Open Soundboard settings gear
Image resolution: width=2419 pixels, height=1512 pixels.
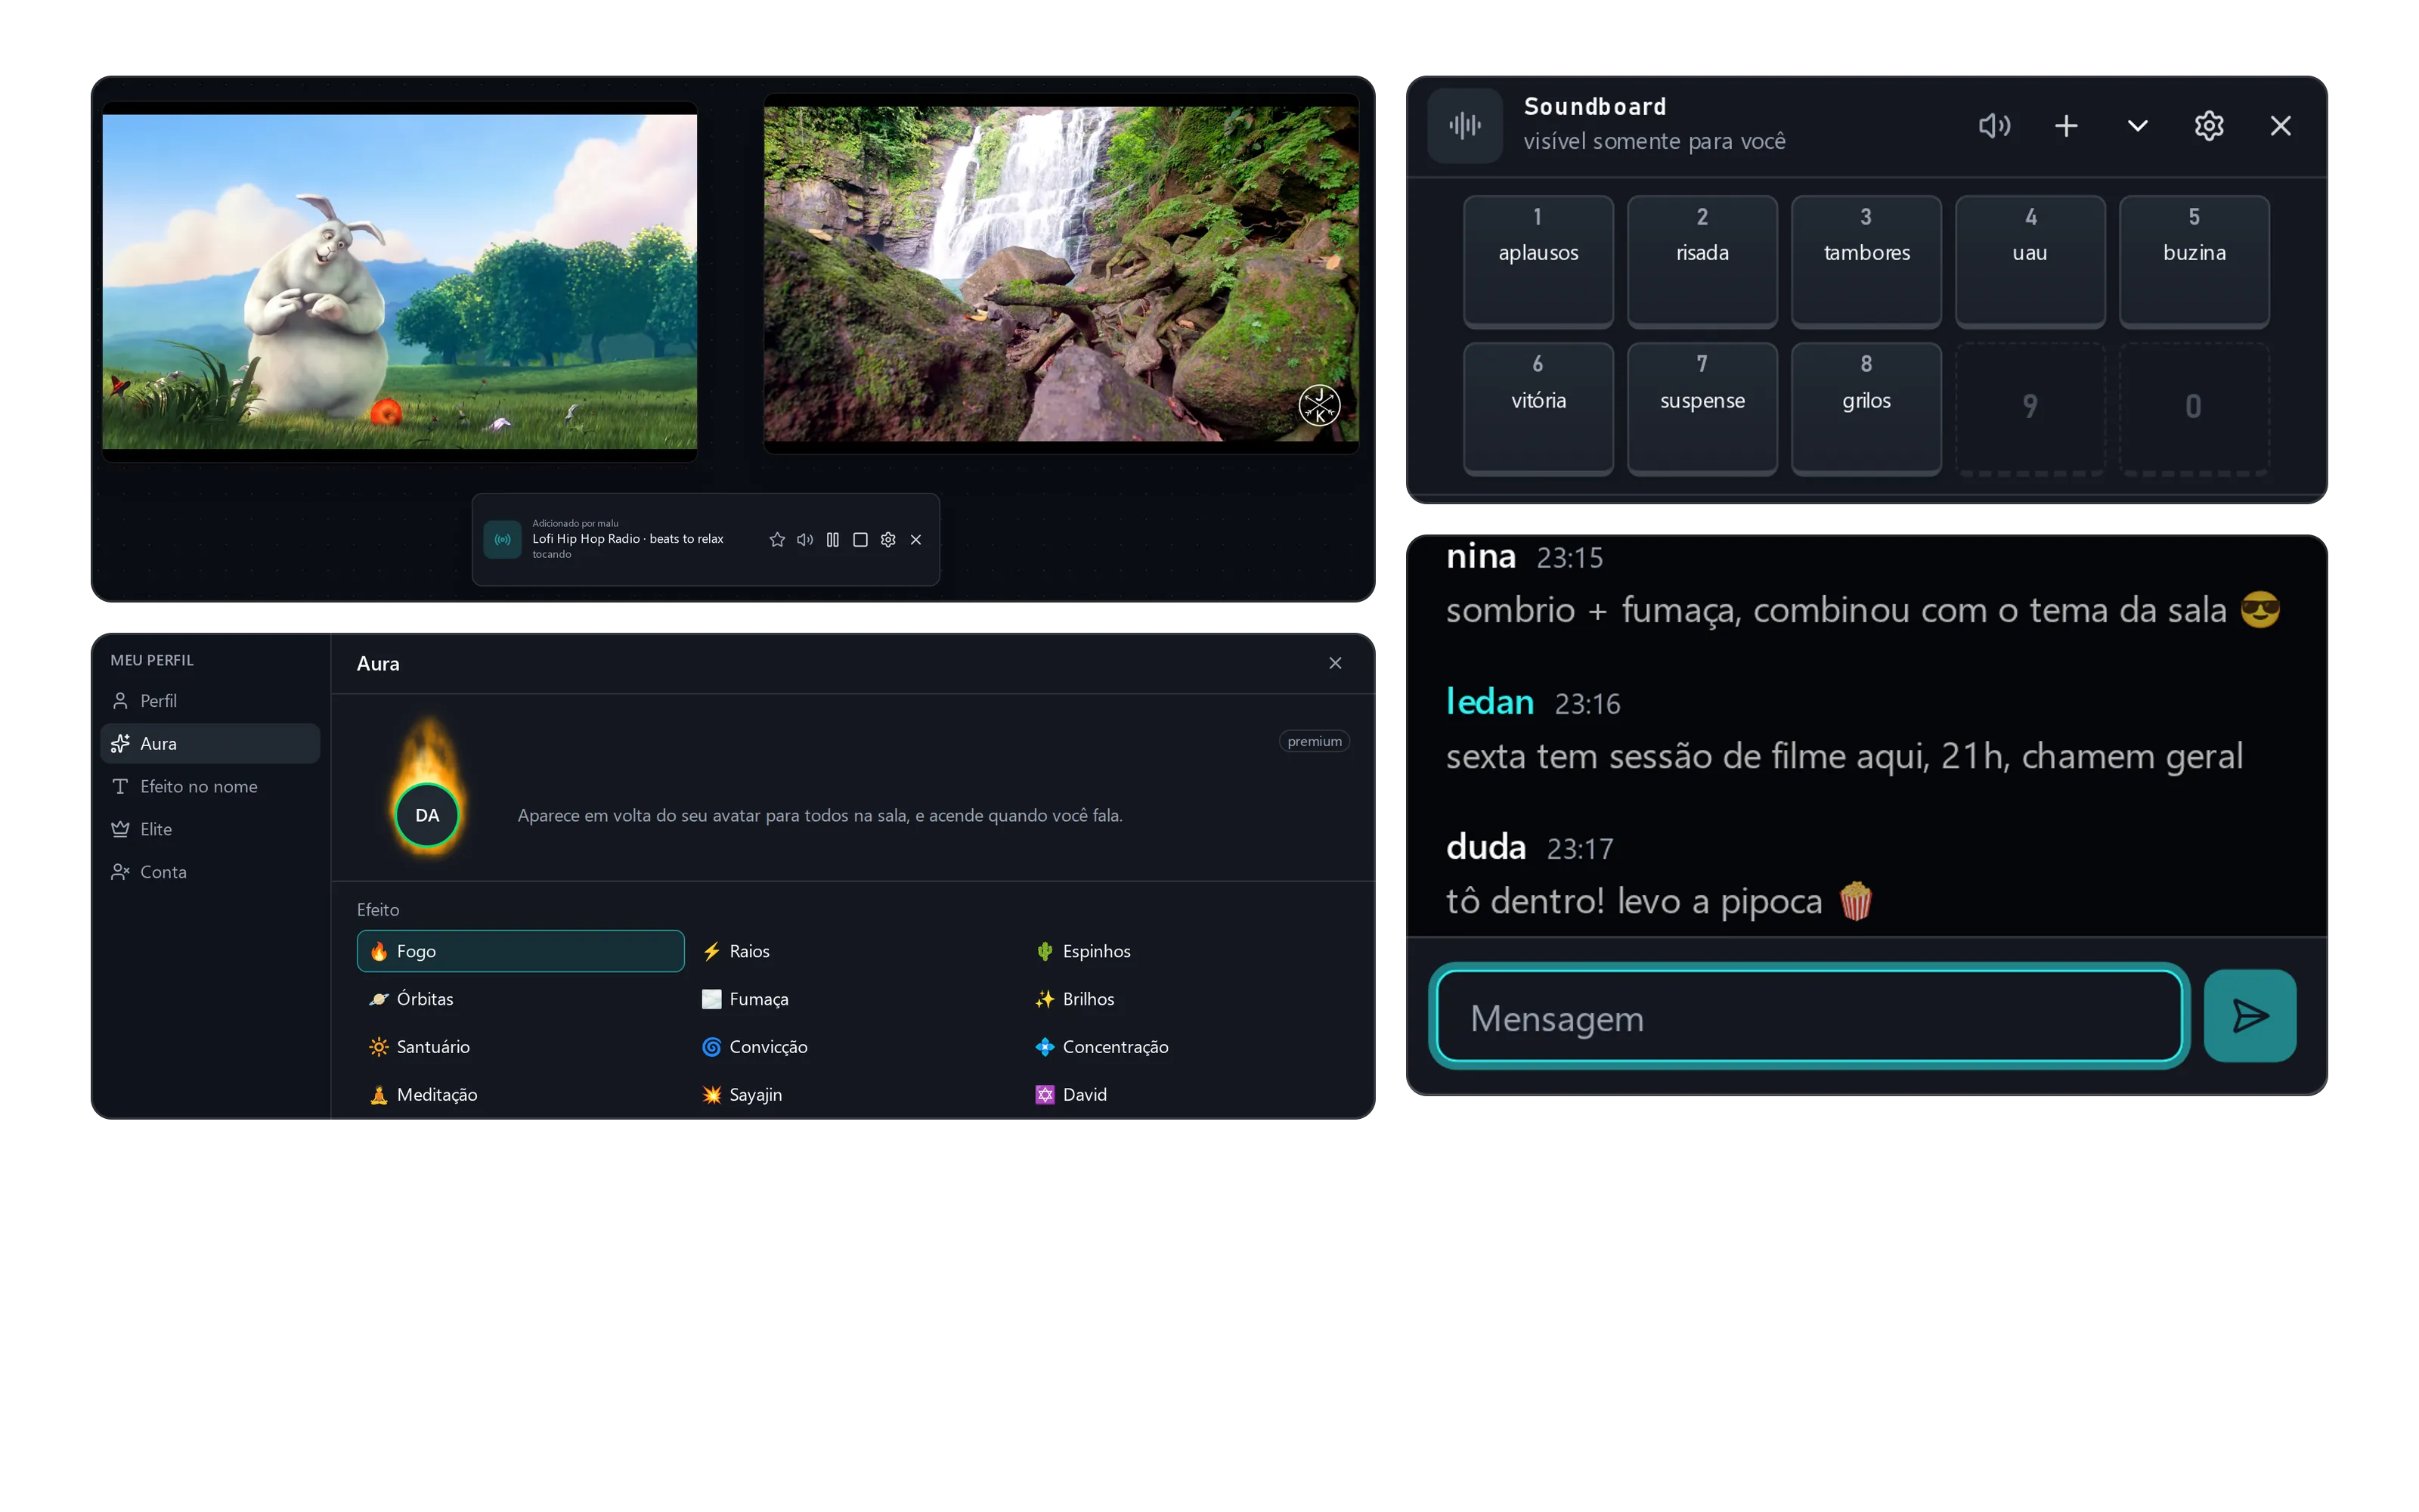[x=2209, y=126]
